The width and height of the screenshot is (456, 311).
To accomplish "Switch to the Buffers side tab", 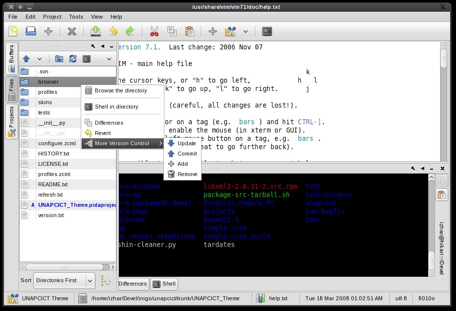I will pos(12,58).
